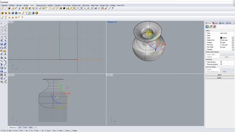
Task: Select the pointer tool in left sidebar
Action: tap(1, 23)
